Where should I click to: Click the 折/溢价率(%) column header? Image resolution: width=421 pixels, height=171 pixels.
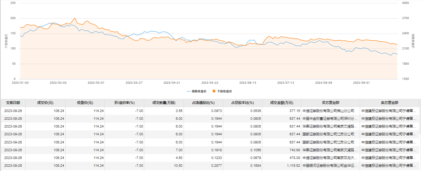point(124,103)
